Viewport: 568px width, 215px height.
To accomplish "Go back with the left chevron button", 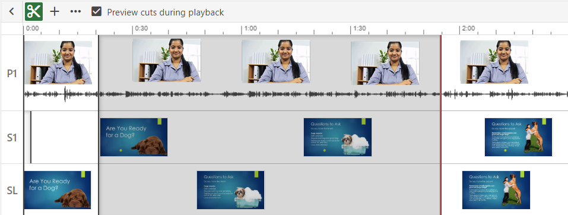I will pyautogui.click(x=12, y=12).
